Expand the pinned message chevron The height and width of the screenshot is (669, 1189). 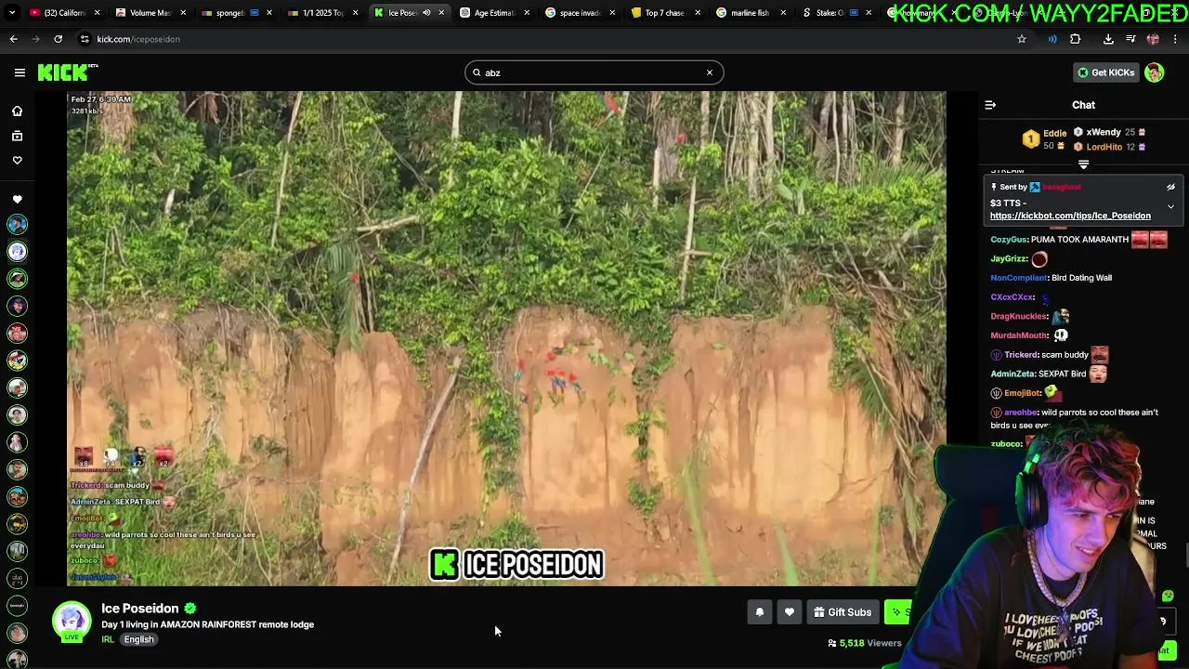tap(1170, 206)
